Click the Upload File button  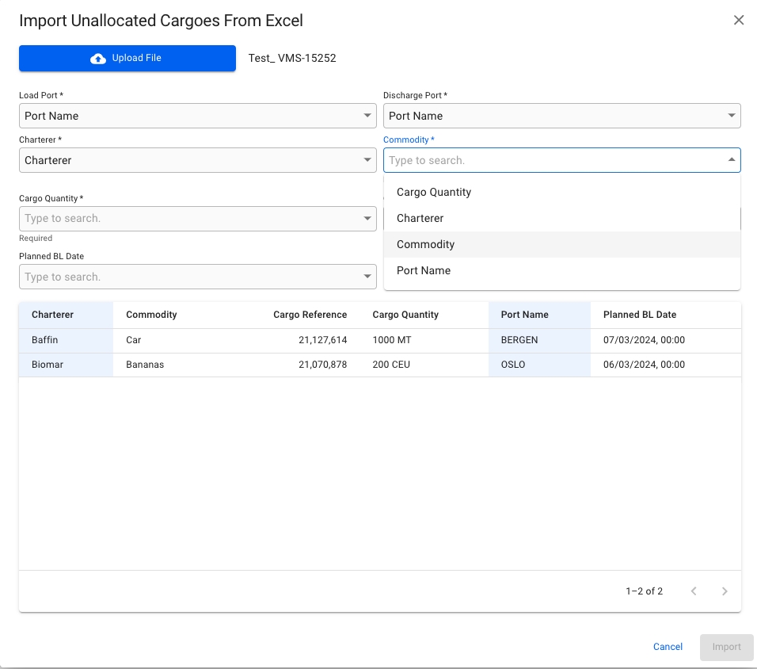tap(127, 59)
